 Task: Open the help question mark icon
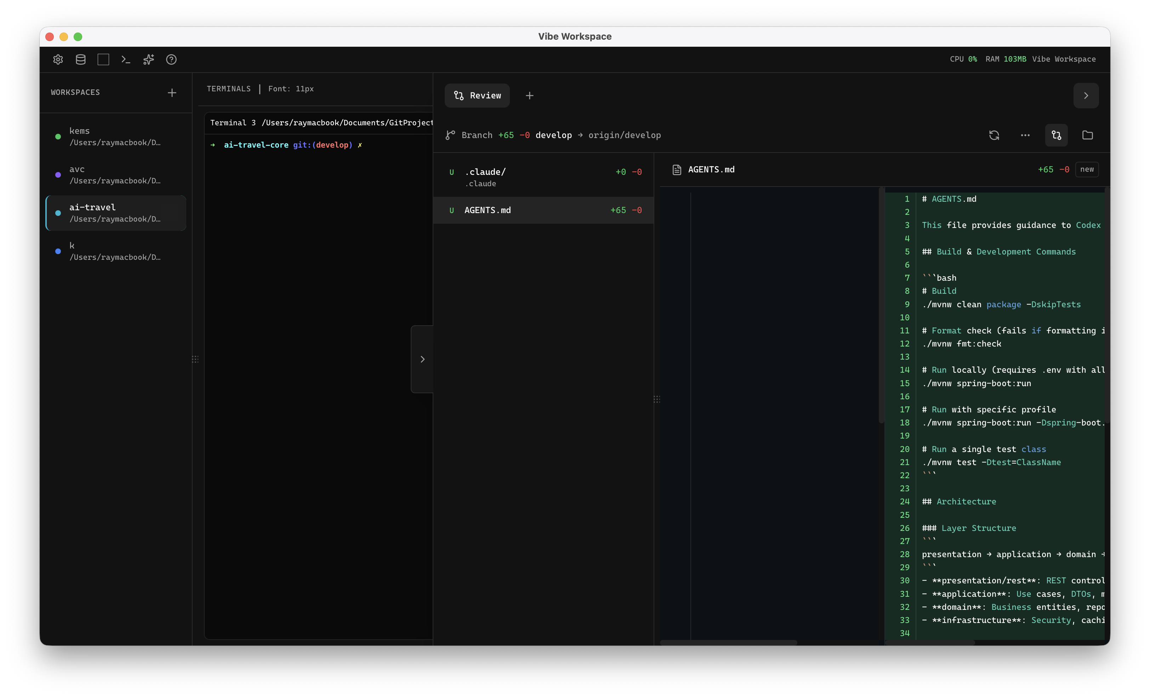tap(171, 59)
